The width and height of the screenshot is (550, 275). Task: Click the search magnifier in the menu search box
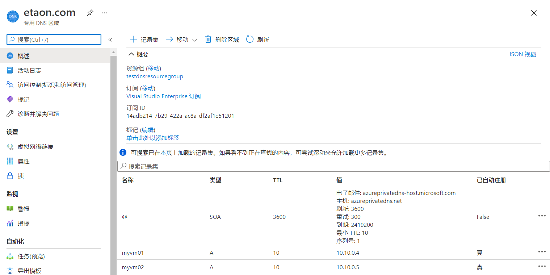point(13,39)
